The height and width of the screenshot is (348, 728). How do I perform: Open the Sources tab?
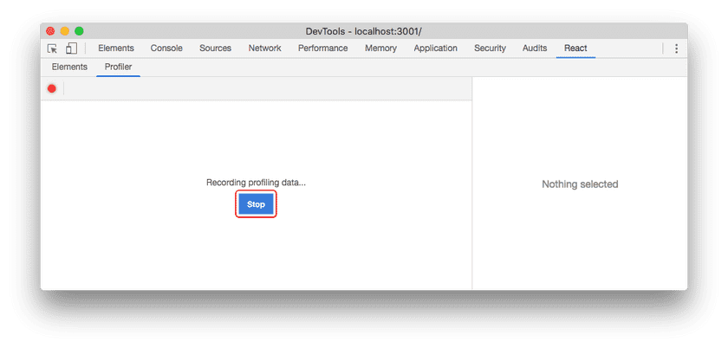pyautogui.click(x=215, y=48)
